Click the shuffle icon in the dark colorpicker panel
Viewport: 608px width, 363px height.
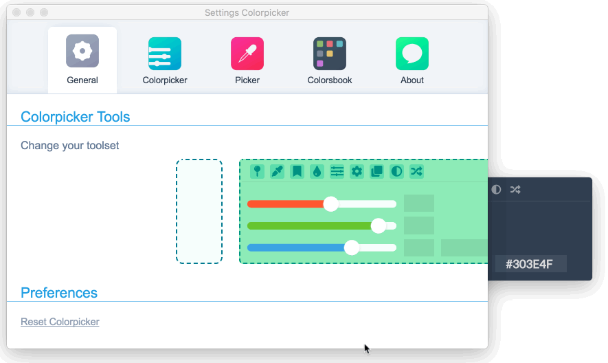[515, 190]
